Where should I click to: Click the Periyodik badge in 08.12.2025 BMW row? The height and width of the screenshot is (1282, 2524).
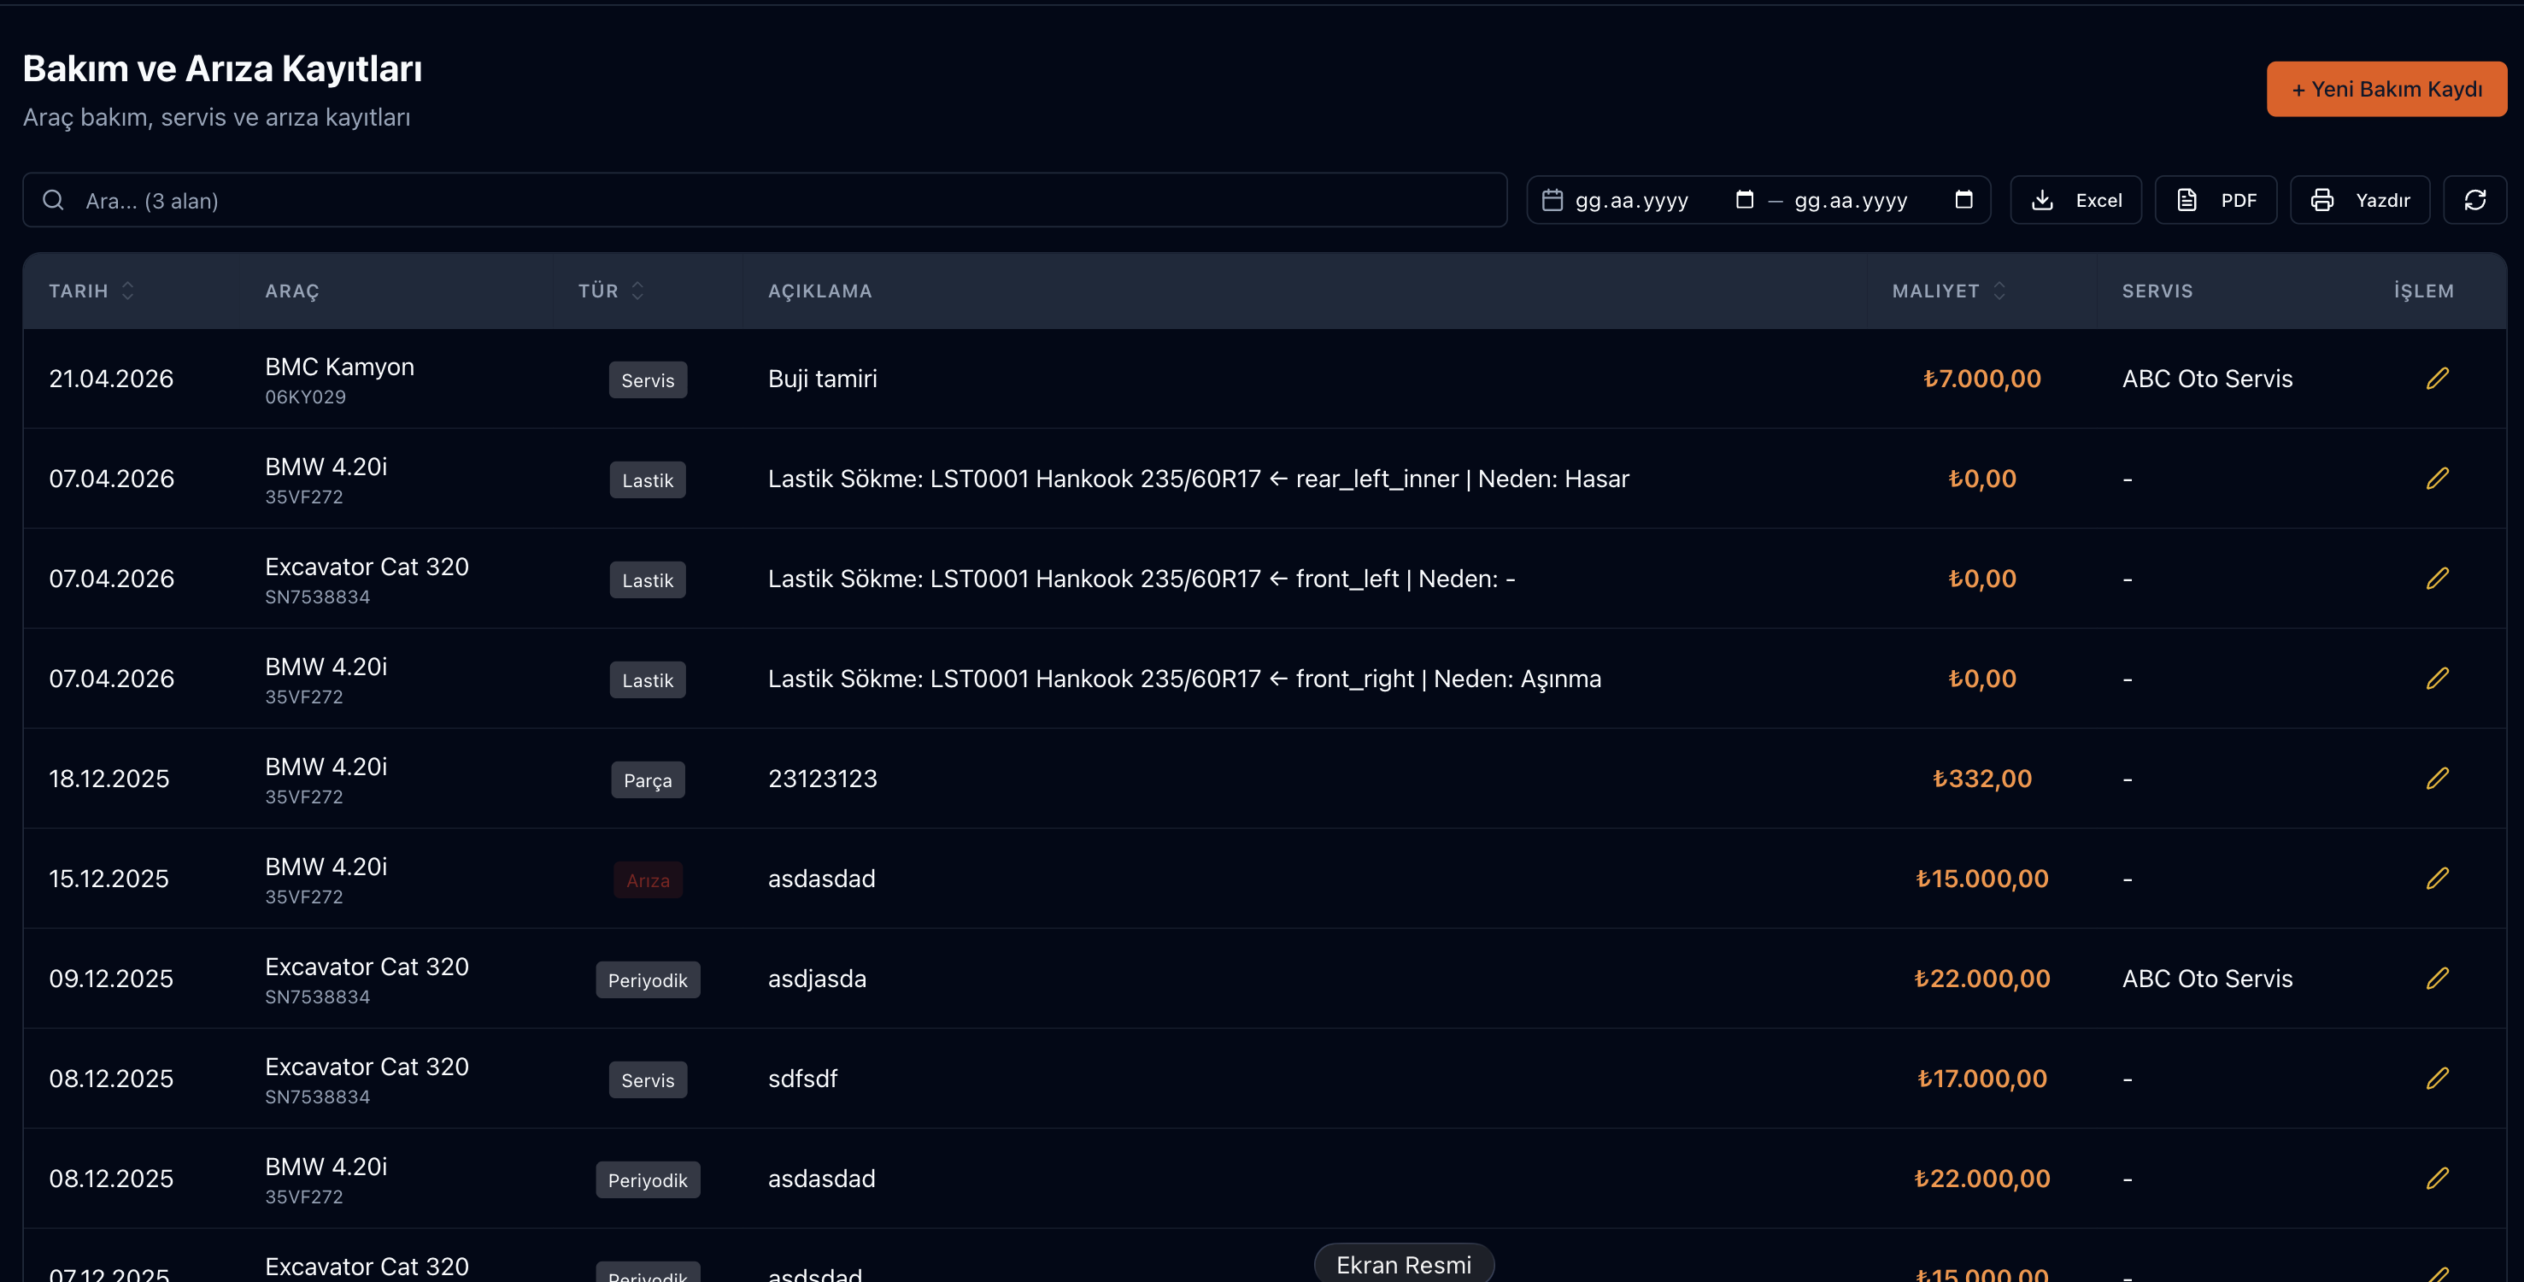pyautogui.click(x=648, y=1180)
